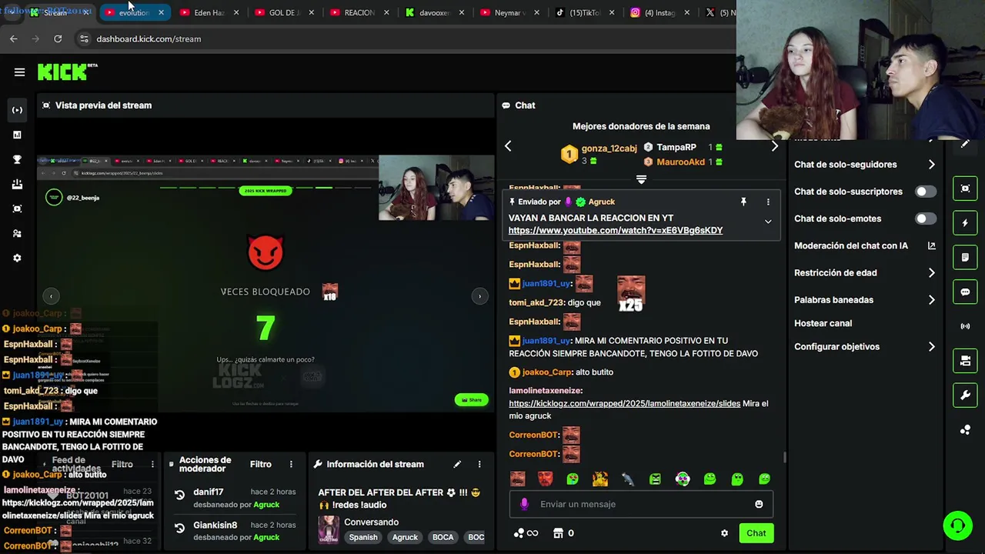Click gonza_12cabj in the top donors list

(609, 149)
